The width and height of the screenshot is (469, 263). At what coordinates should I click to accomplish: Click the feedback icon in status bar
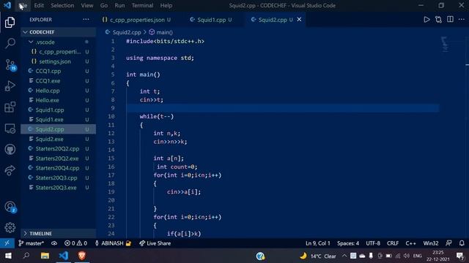(x=448, y=243)
